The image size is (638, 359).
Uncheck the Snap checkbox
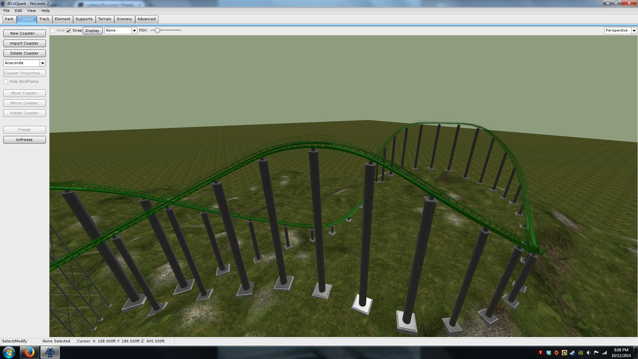tap(68, 31)
